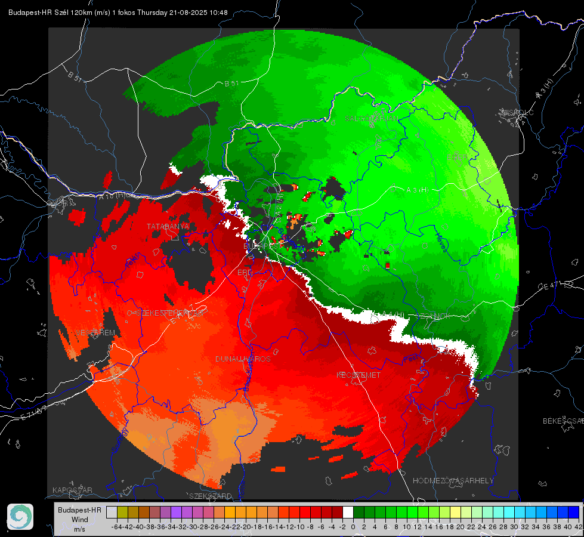Click the SZEKSZARD city label

(x=211, y=496)
